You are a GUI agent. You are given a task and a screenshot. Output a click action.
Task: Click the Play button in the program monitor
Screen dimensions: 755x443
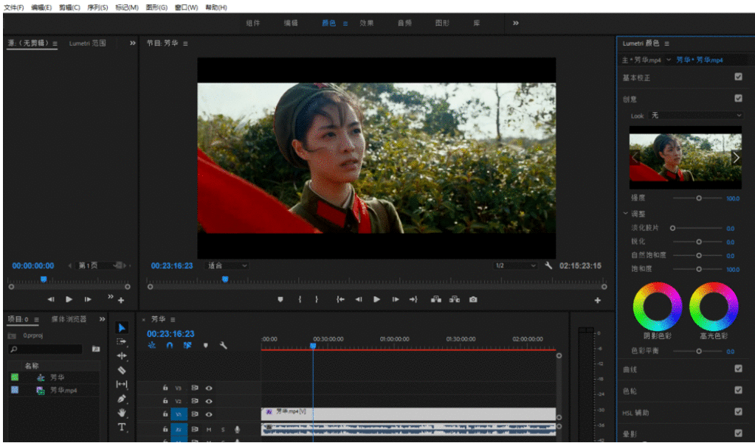(377, 300)
